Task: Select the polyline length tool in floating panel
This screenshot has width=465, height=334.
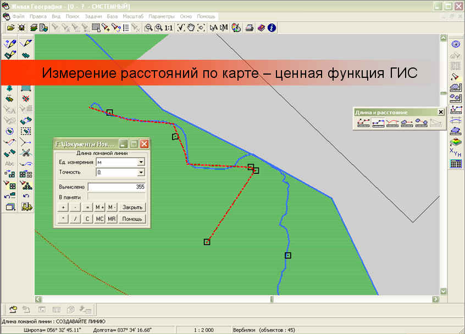Action: click(x=378, y=123)
